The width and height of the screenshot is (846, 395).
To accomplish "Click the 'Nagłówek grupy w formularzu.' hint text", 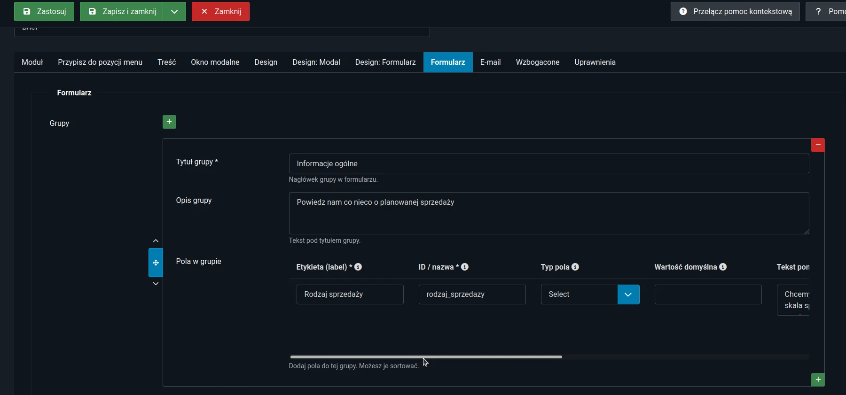I will (x=333, y=179).
